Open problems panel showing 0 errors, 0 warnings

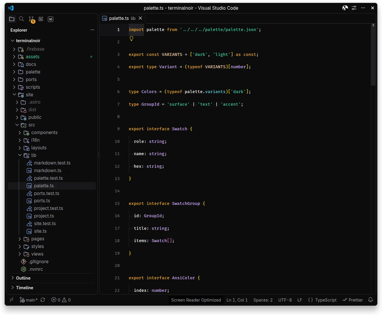61,300
